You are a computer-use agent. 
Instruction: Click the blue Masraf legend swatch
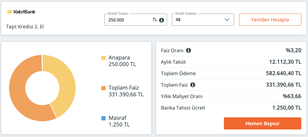[103, 118]
